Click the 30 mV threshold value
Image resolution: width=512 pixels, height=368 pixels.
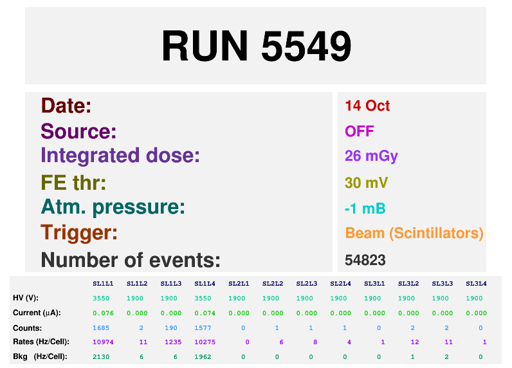coord(366,183)
